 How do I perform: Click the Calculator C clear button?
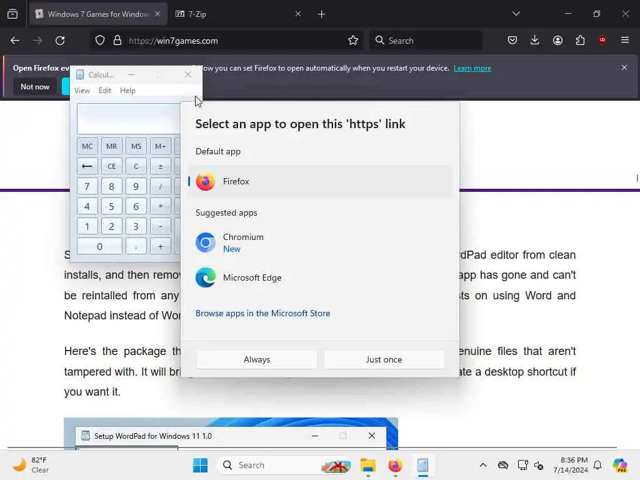136,166
